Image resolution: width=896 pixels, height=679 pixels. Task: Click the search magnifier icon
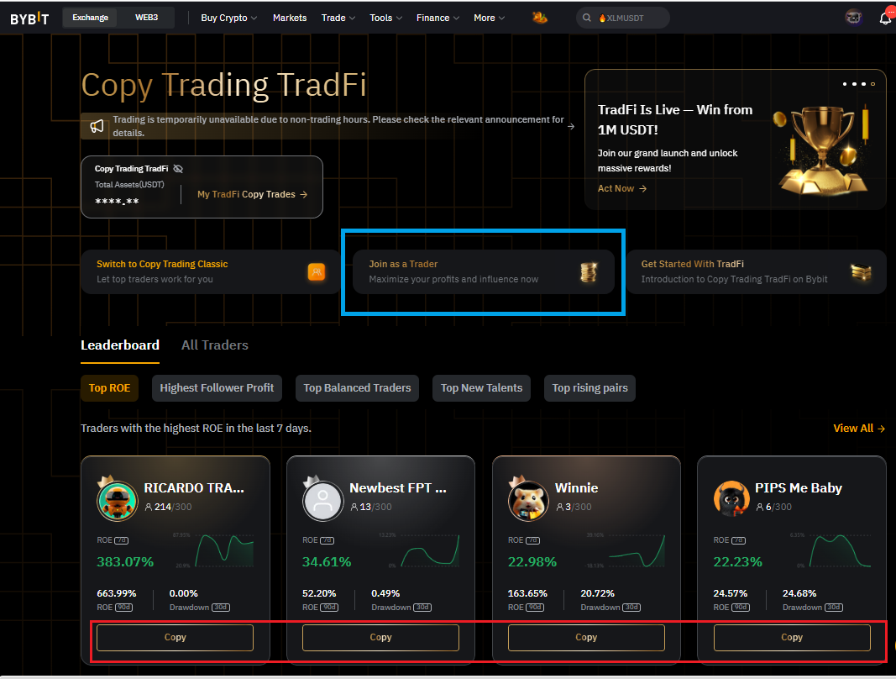pos(586,18)
